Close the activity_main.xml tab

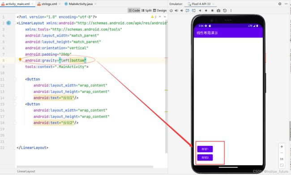click(x=33, y=4)
